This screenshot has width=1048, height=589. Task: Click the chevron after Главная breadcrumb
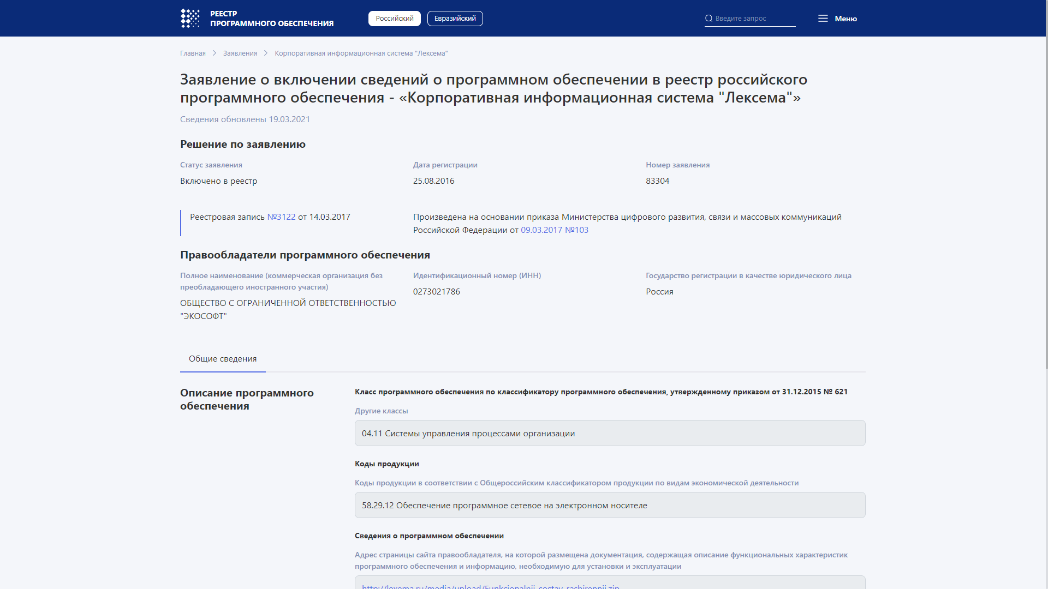coord(215,53)
